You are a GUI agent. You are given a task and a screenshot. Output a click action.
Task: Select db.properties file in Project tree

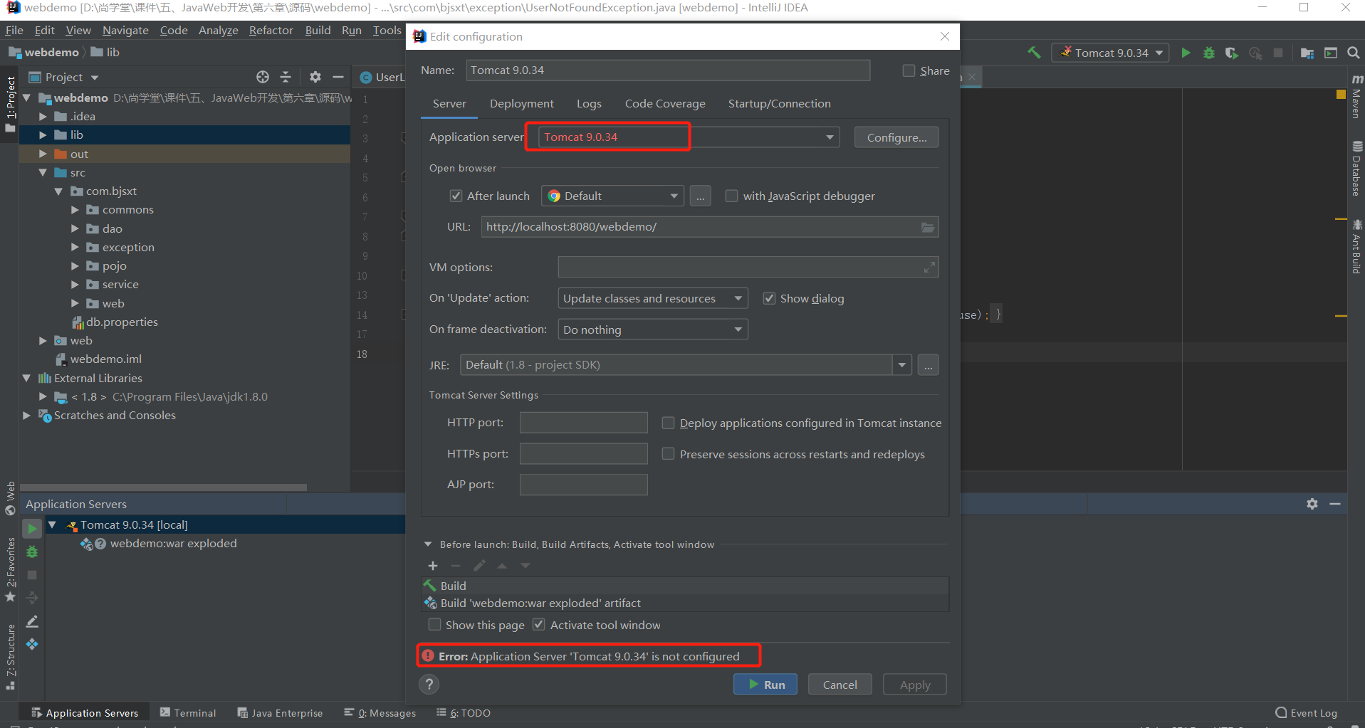121,322
